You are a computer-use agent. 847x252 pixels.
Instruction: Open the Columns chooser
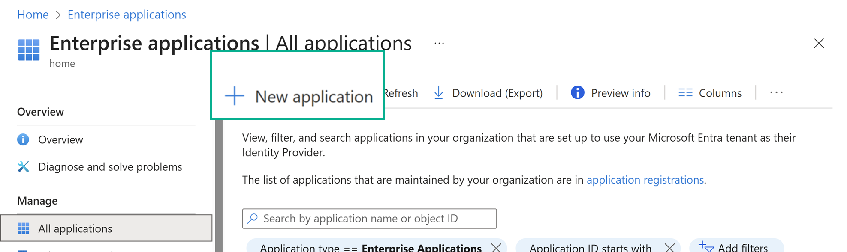coord(710,93)
